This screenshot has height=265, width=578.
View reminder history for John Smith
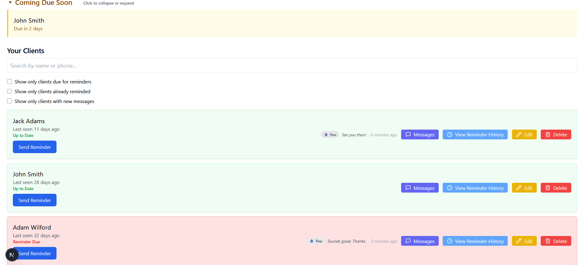475,188
